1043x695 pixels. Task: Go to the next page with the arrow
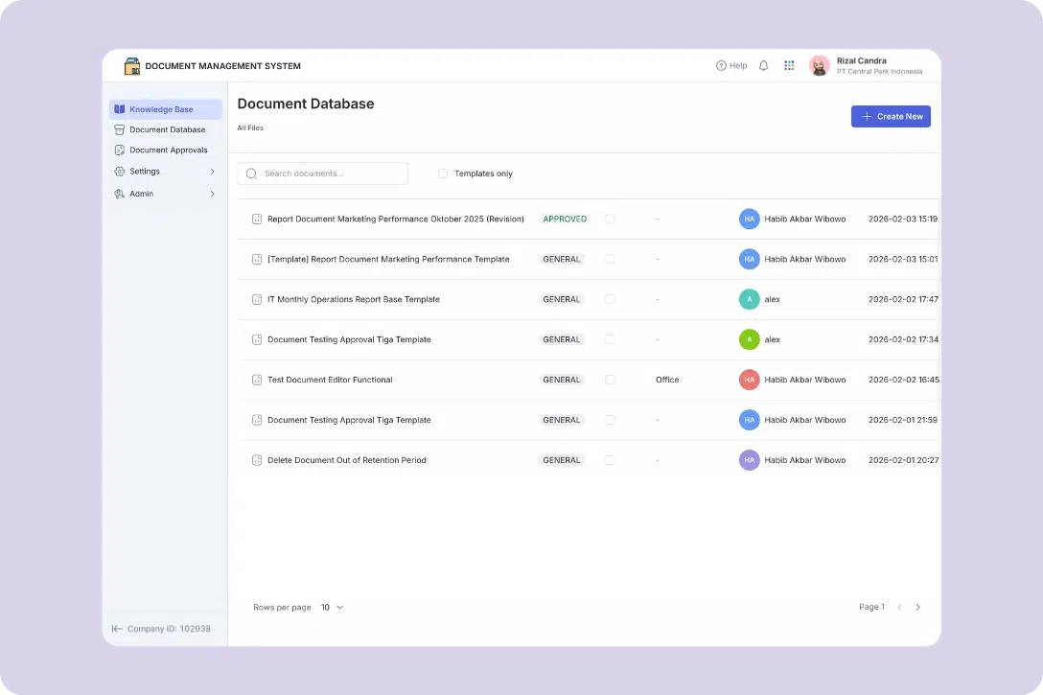(917, 607)
